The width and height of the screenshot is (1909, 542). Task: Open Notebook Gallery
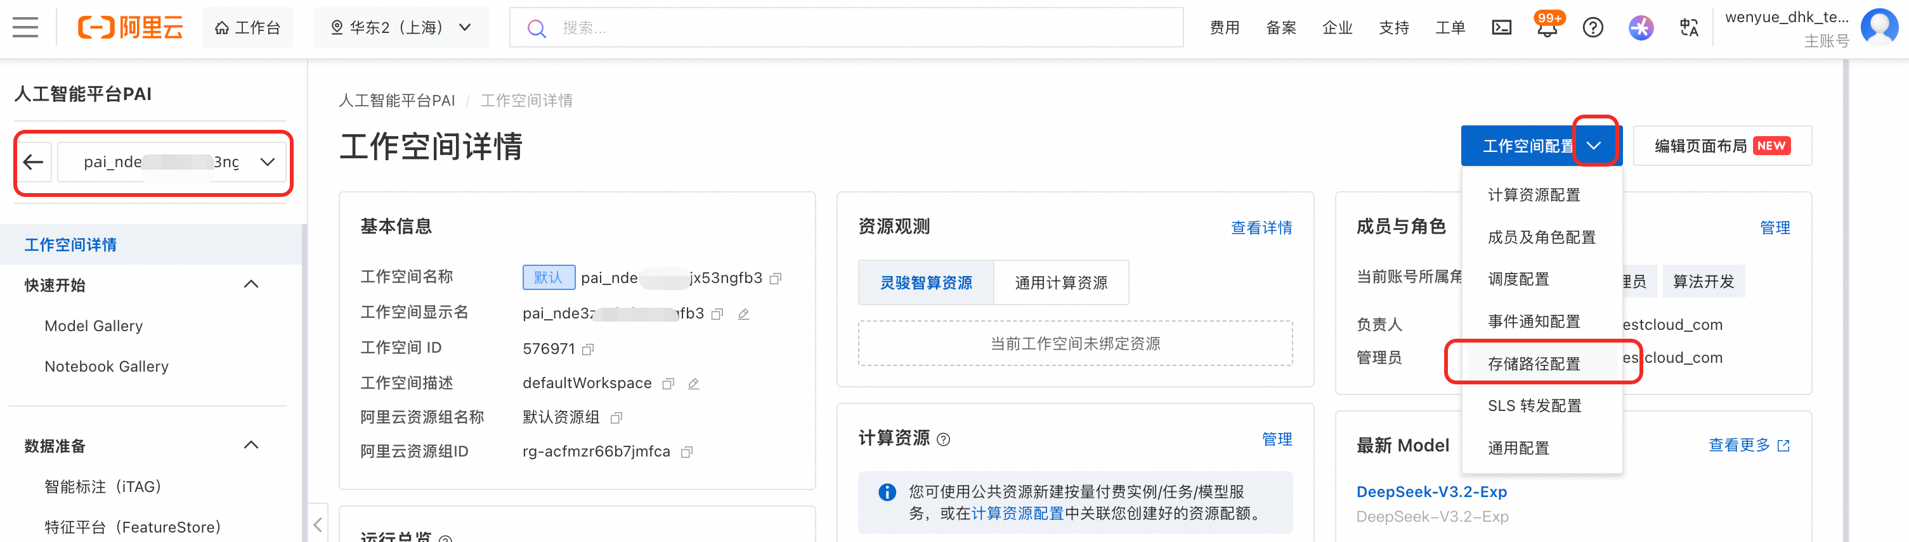click(x=107, y=367)
